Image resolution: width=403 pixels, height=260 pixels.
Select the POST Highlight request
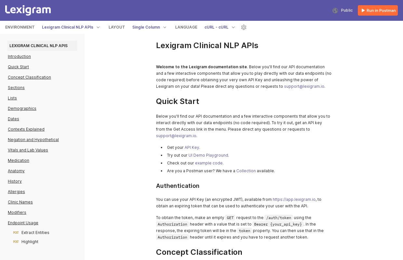coord(26,242)
